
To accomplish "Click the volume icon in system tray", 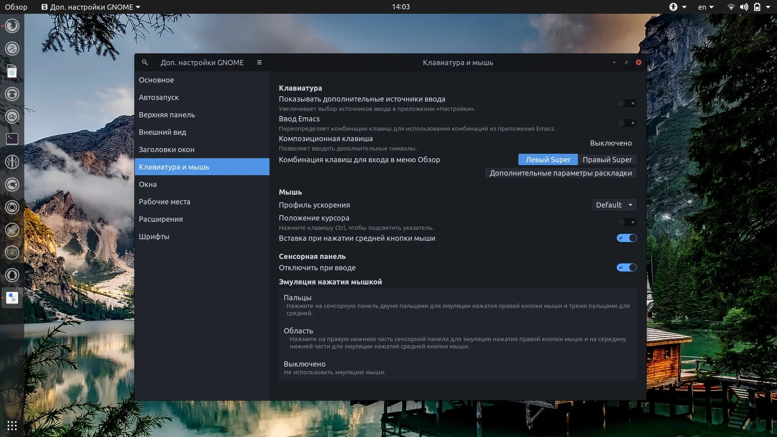I will click(x=744, y=7).
